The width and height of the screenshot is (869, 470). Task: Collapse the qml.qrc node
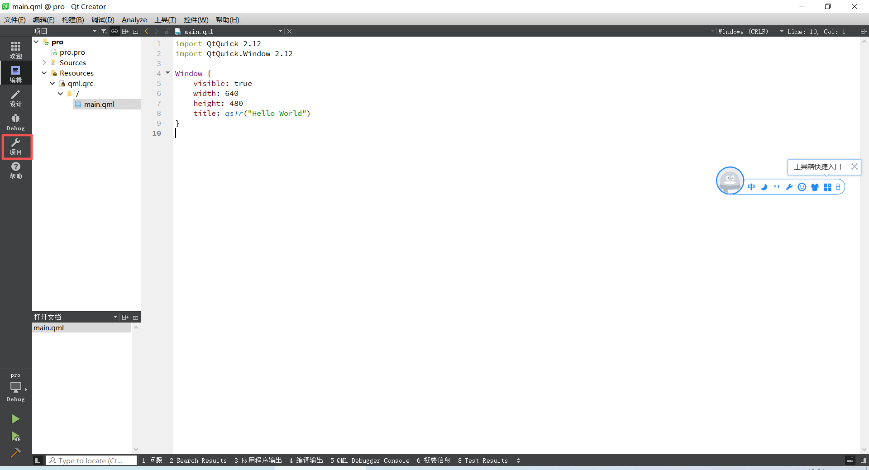pyautogui.click(x=53, y=83)
